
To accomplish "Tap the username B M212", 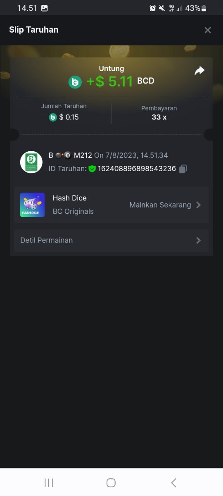I will coord(70,155).
